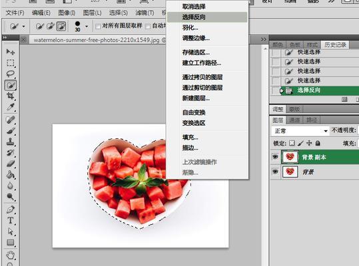Click lock all padlock icon

coord(318,143)
